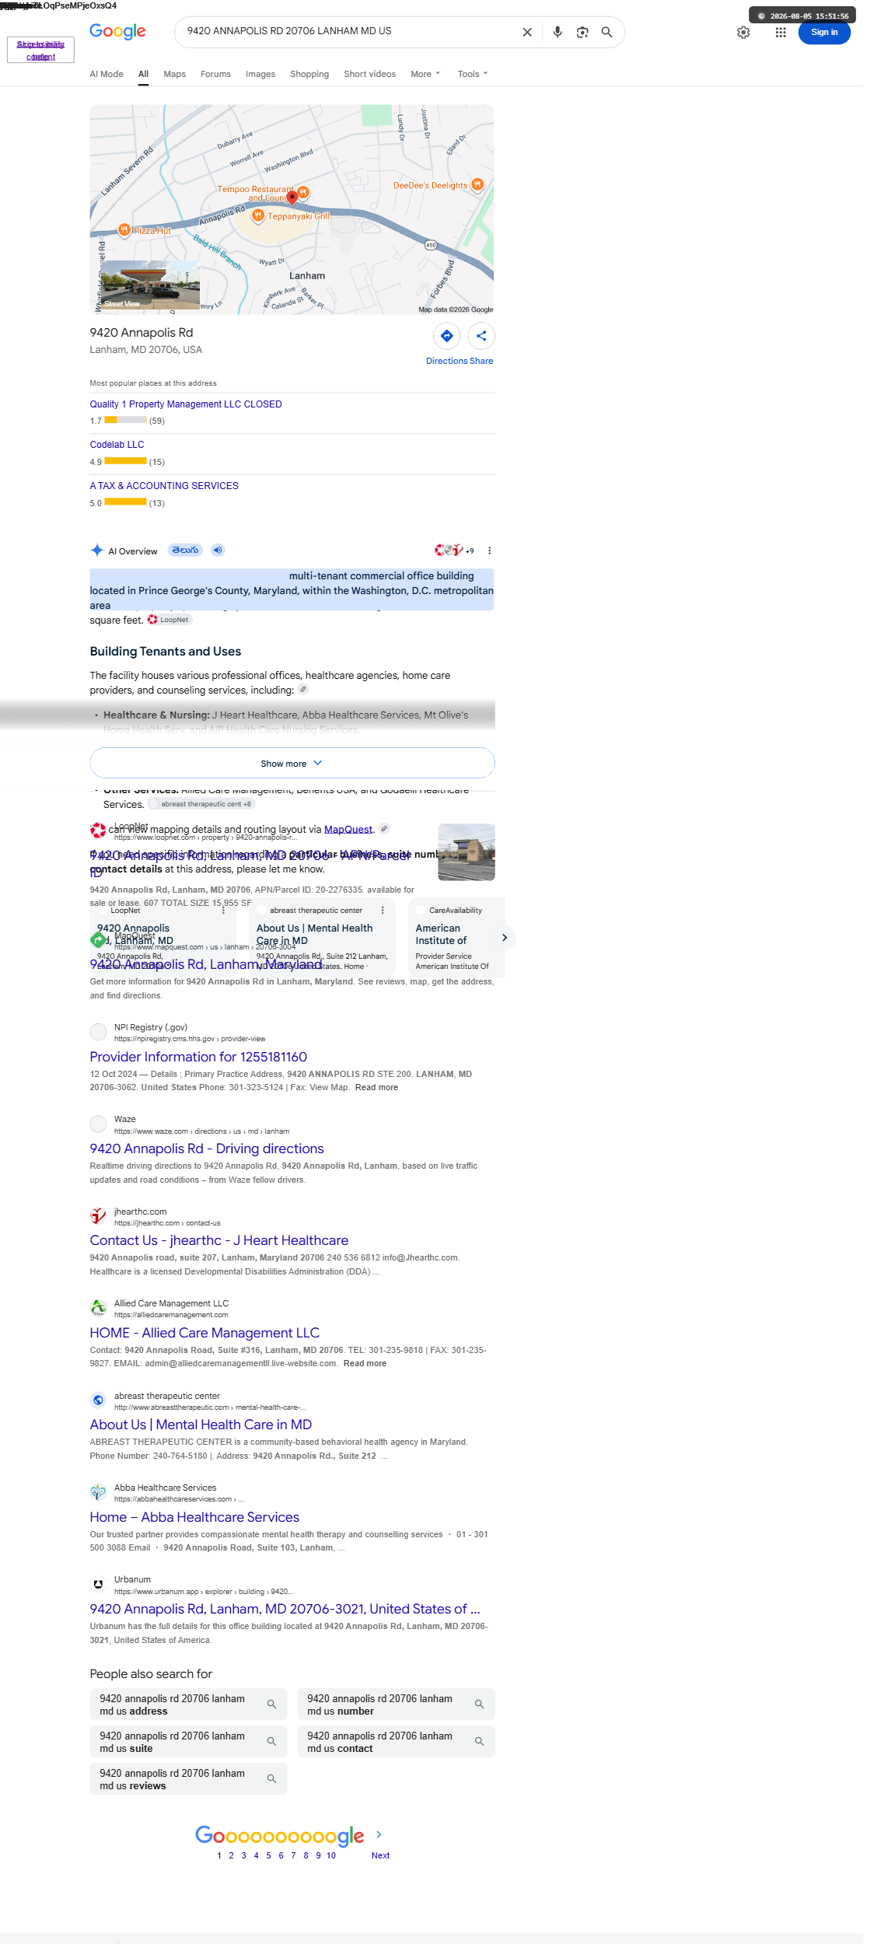Search '9420 annapolis rd ... md us contact'

[x=397, y=1742]
